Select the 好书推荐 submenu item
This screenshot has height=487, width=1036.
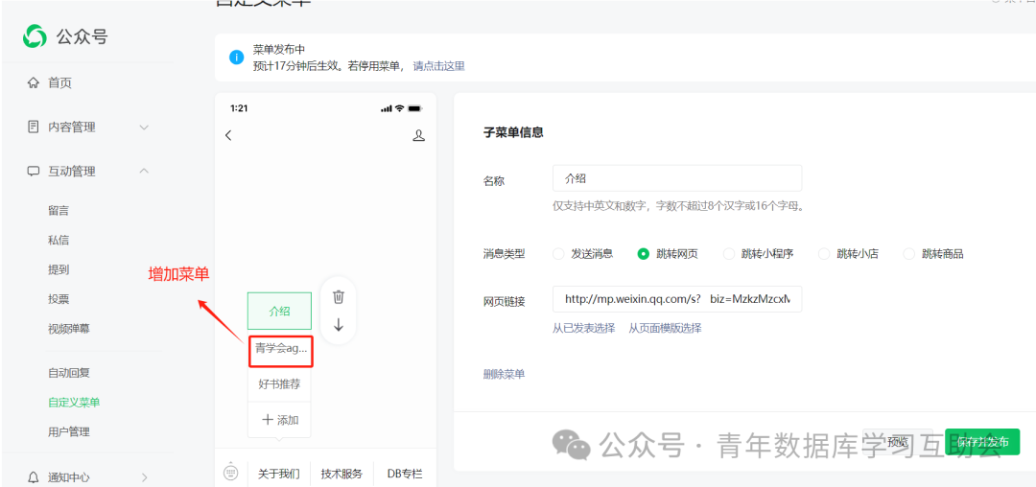point(279,384)
